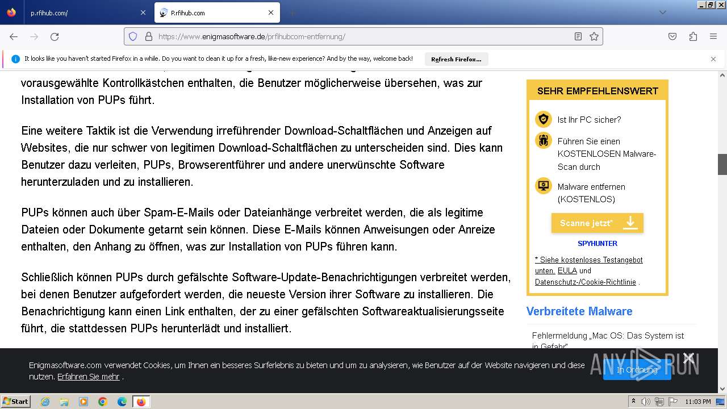This screenshot has height=409, width=727.
Task: Click the Verbreitete Malware heading
Action: [579, 311]
